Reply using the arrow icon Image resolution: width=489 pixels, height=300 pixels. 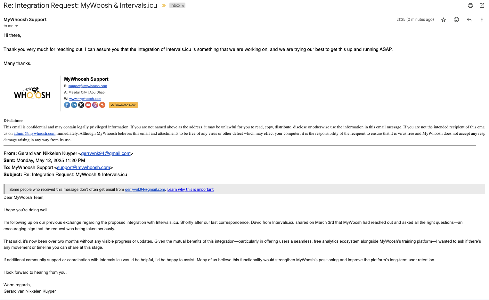[x=469, y=20]
